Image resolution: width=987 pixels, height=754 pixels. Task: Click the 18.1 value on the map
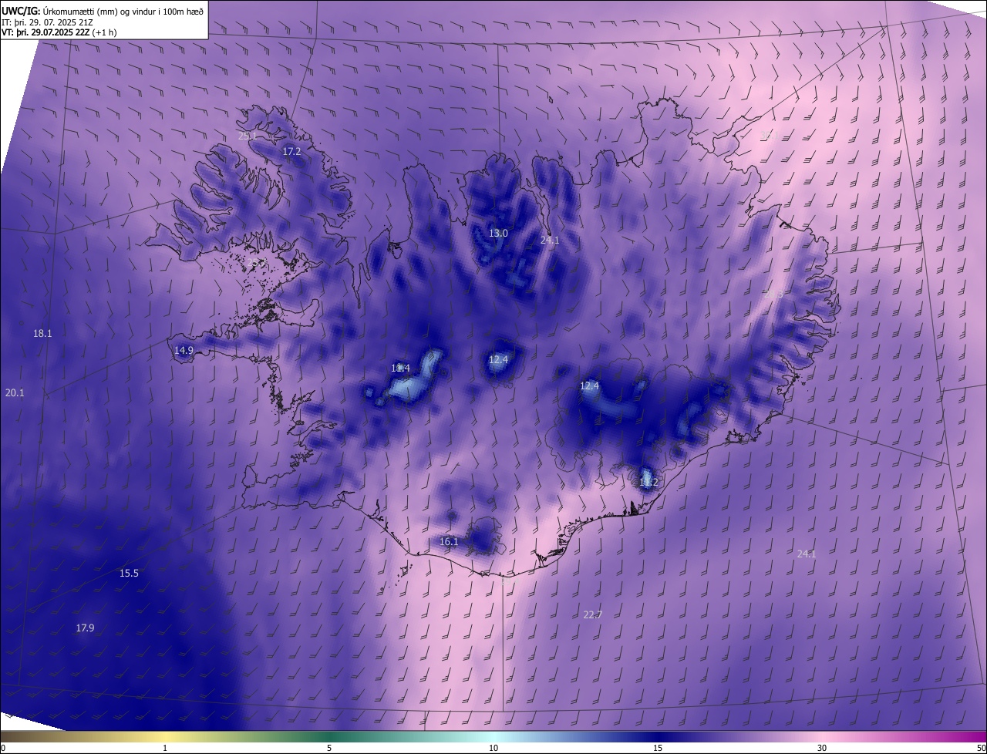coord(42,334)
